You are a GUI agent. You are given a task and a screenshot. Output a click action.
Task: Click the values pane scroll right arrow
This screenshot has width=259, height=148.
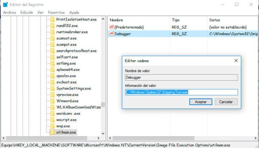pos(255,138)
